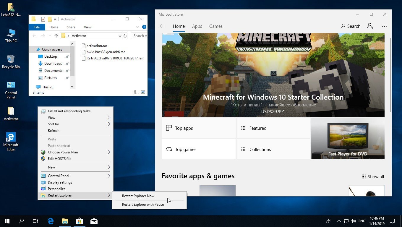Open Minecraft Starter Collection banner
402x227 pixels.
(273, 75)
